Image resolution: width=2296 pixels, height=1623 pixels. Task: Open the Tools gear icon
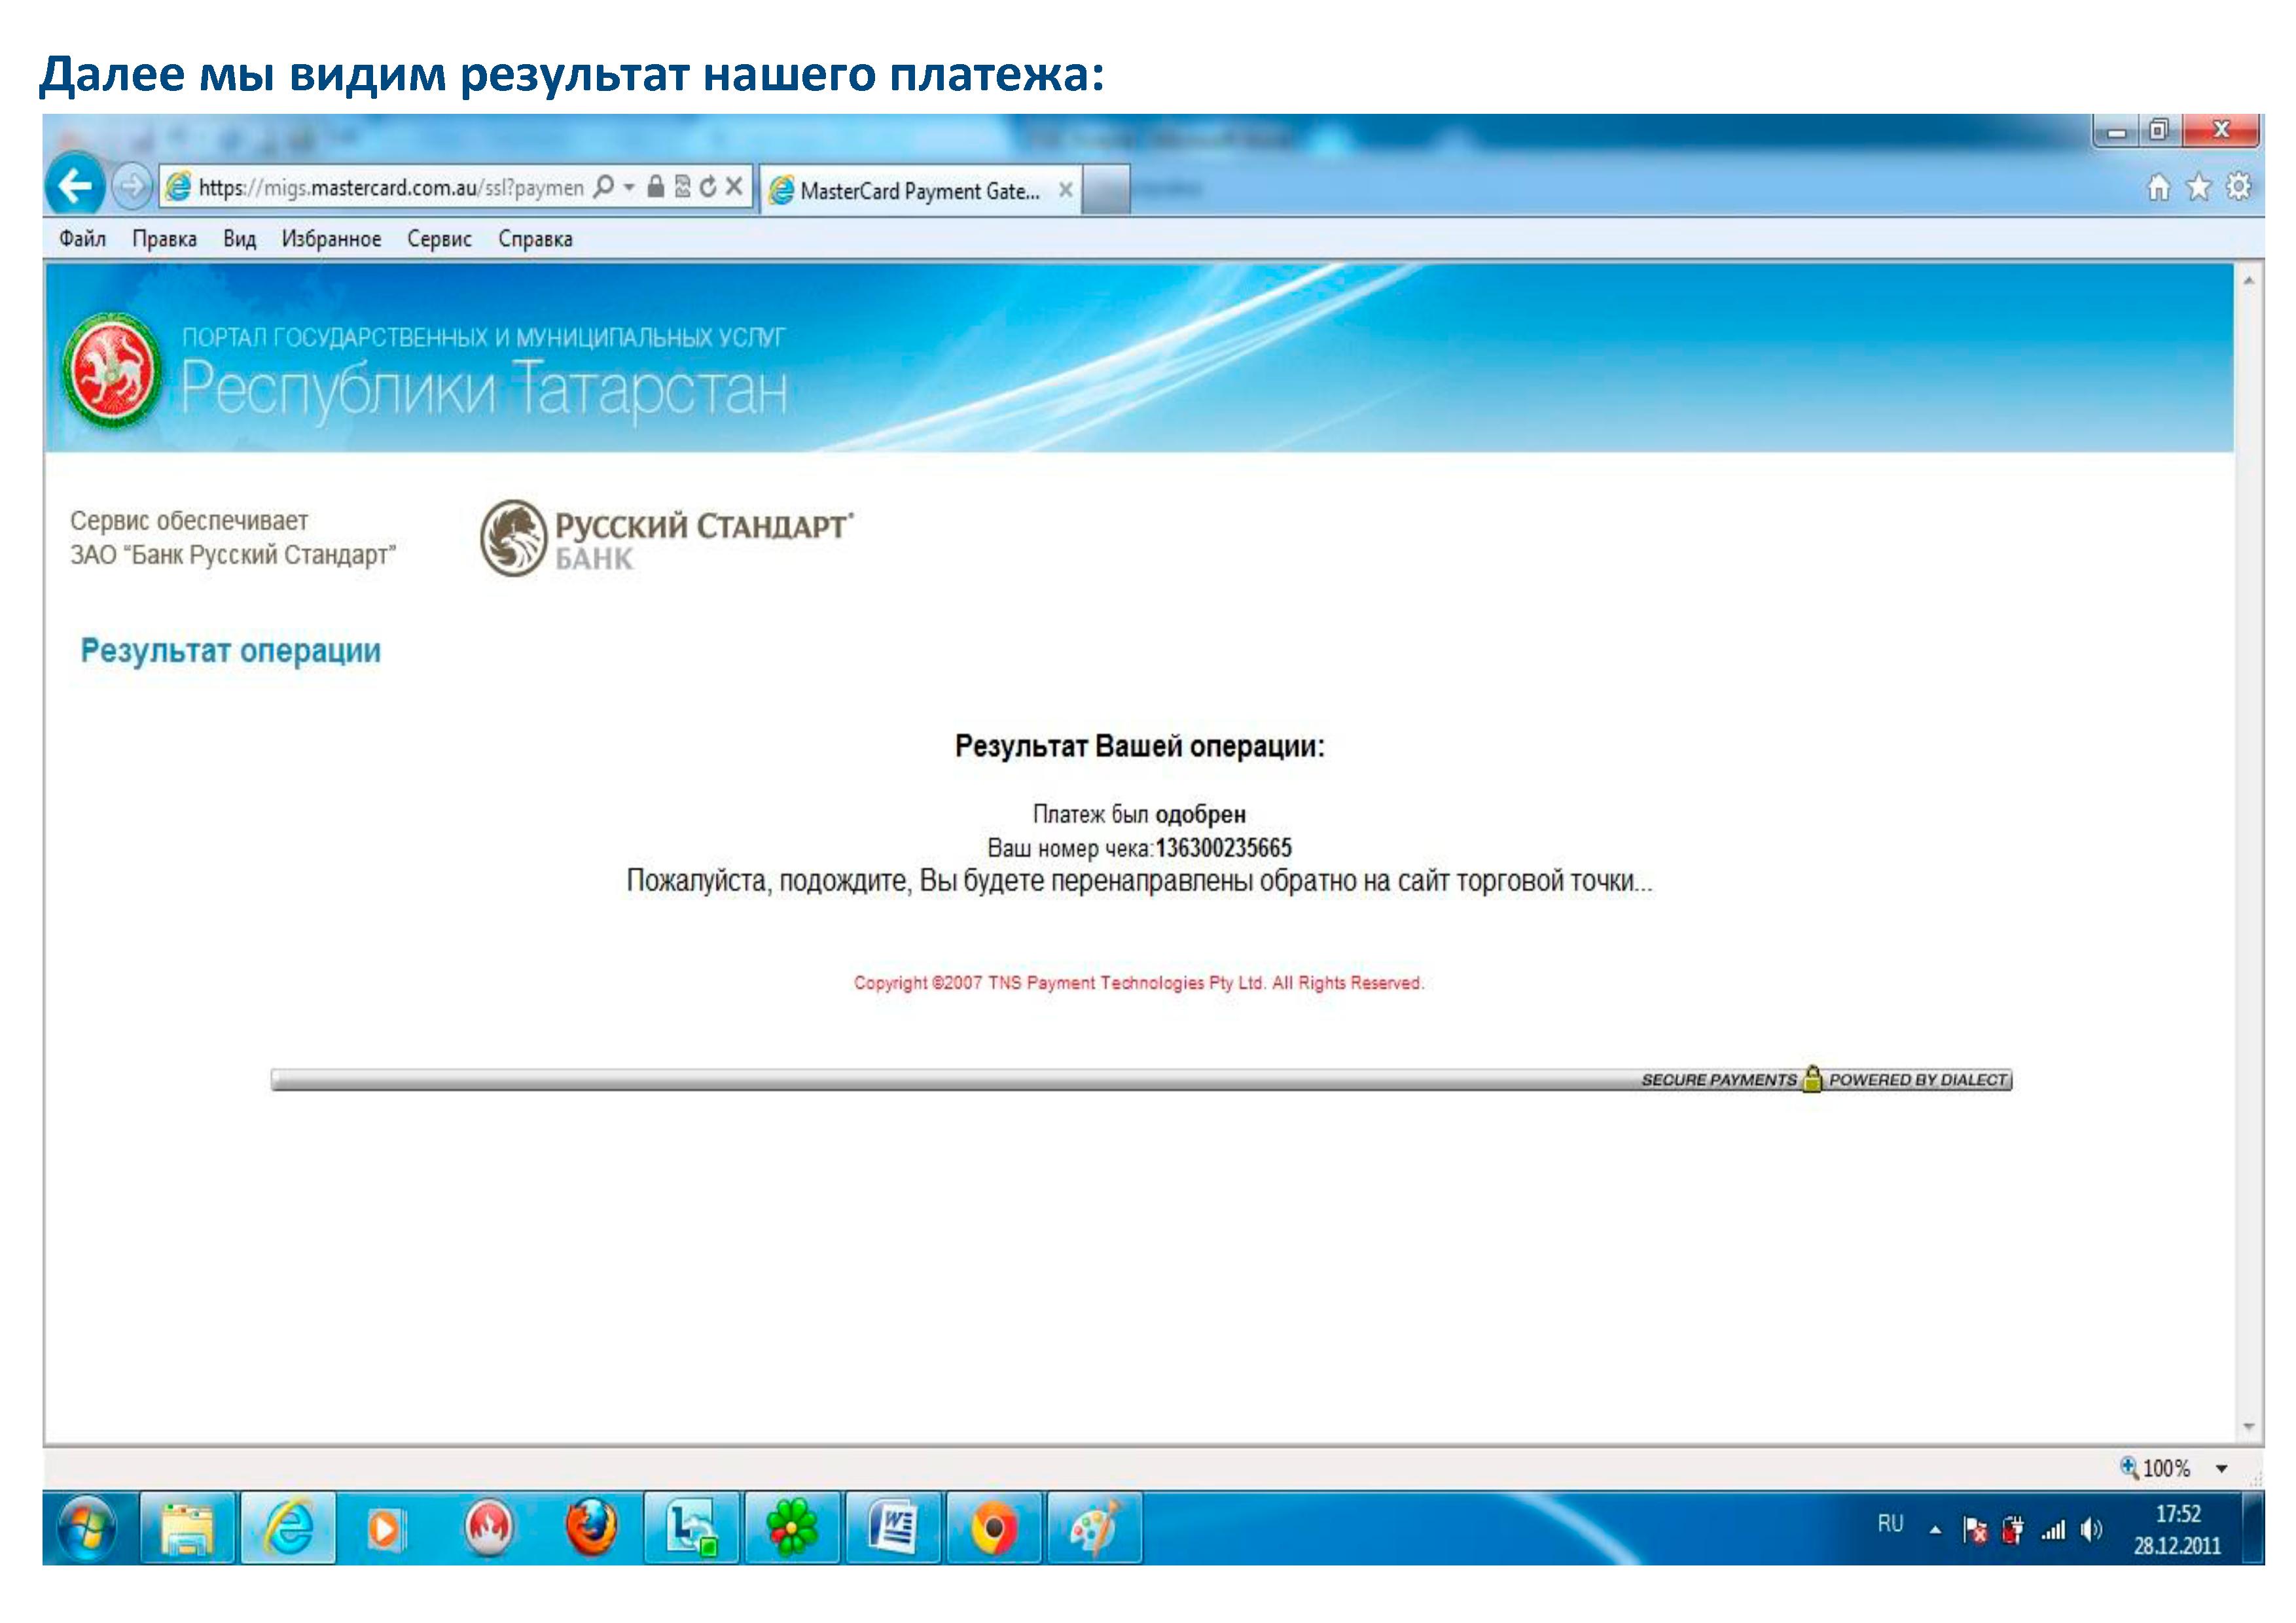pos(2238,186)
